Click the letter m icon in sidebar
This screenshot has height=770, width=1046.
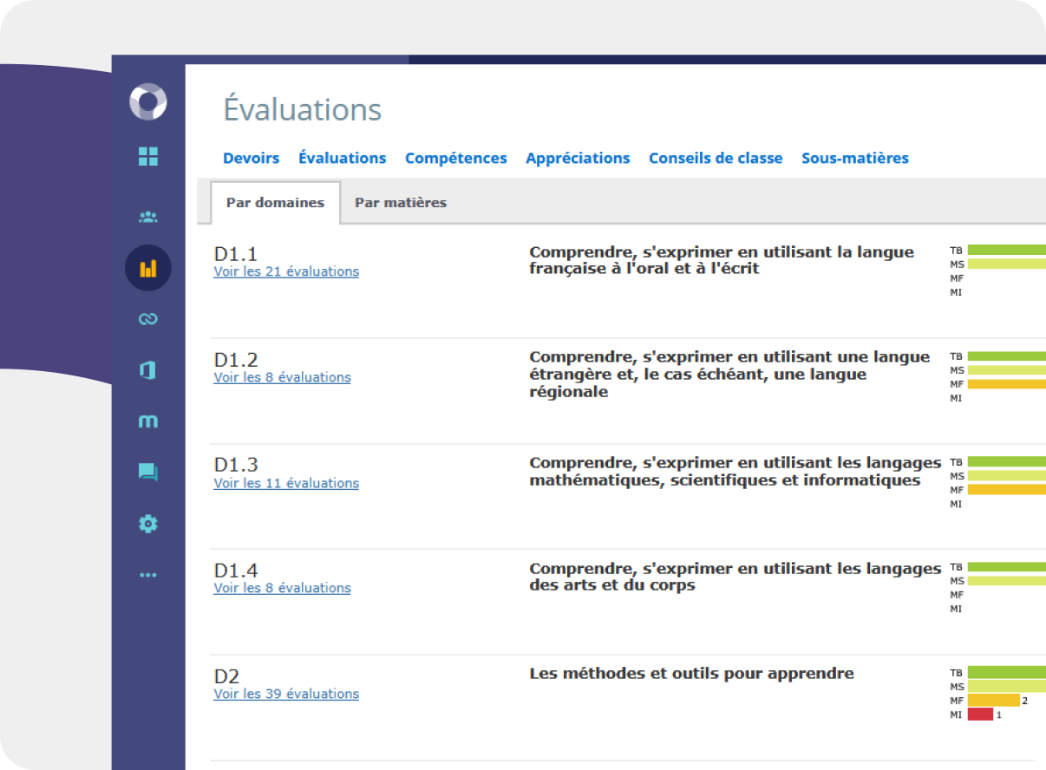pyautogui.click(x=148, y=421)
